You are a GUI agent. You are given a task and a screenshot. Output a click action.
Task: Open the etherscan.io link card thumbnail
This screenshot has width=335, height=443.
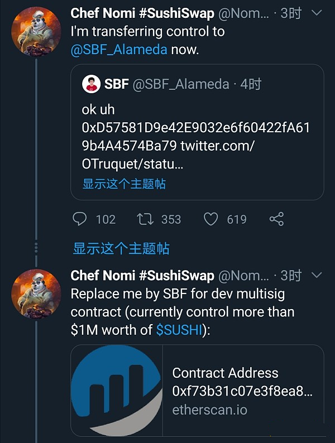(x=117, y=391)
